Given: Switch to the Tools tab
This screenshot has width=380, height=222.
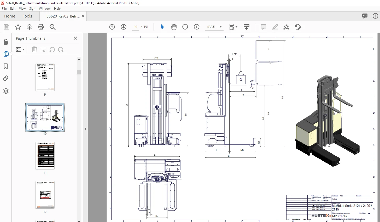Looking at the screenshot, I should (27, 16).
